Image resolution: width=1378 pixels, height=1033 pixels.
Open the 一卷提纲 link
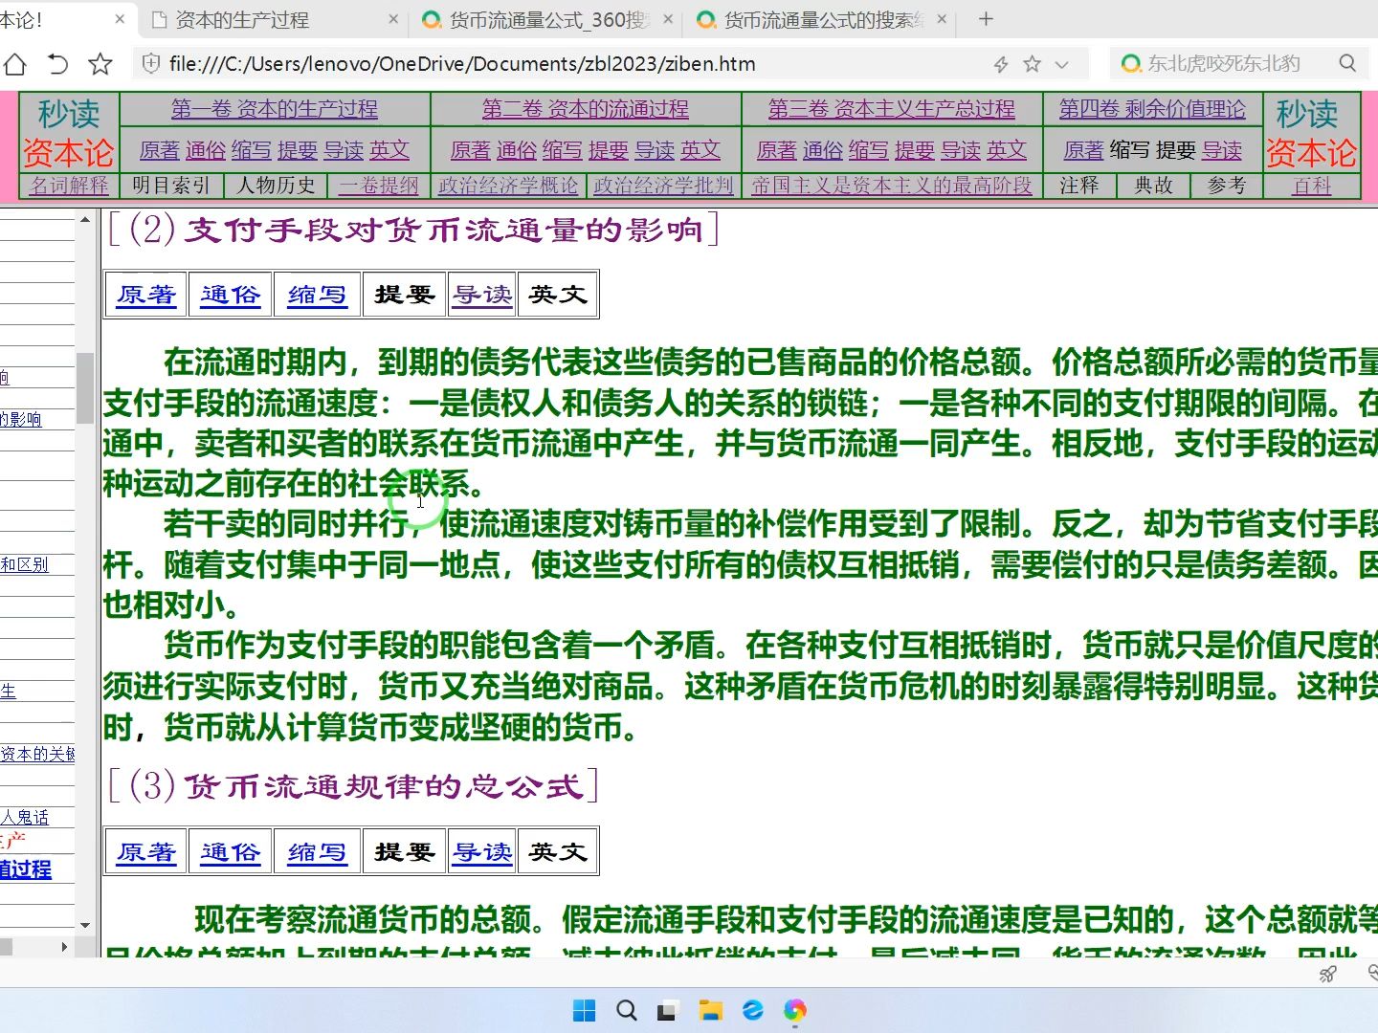pos(379,186)
